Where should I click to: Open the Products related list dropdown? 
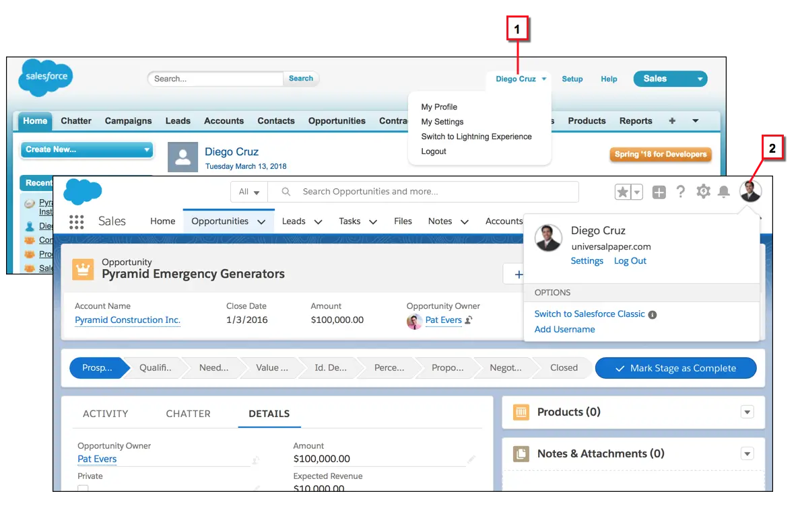[x=747, y=412]
